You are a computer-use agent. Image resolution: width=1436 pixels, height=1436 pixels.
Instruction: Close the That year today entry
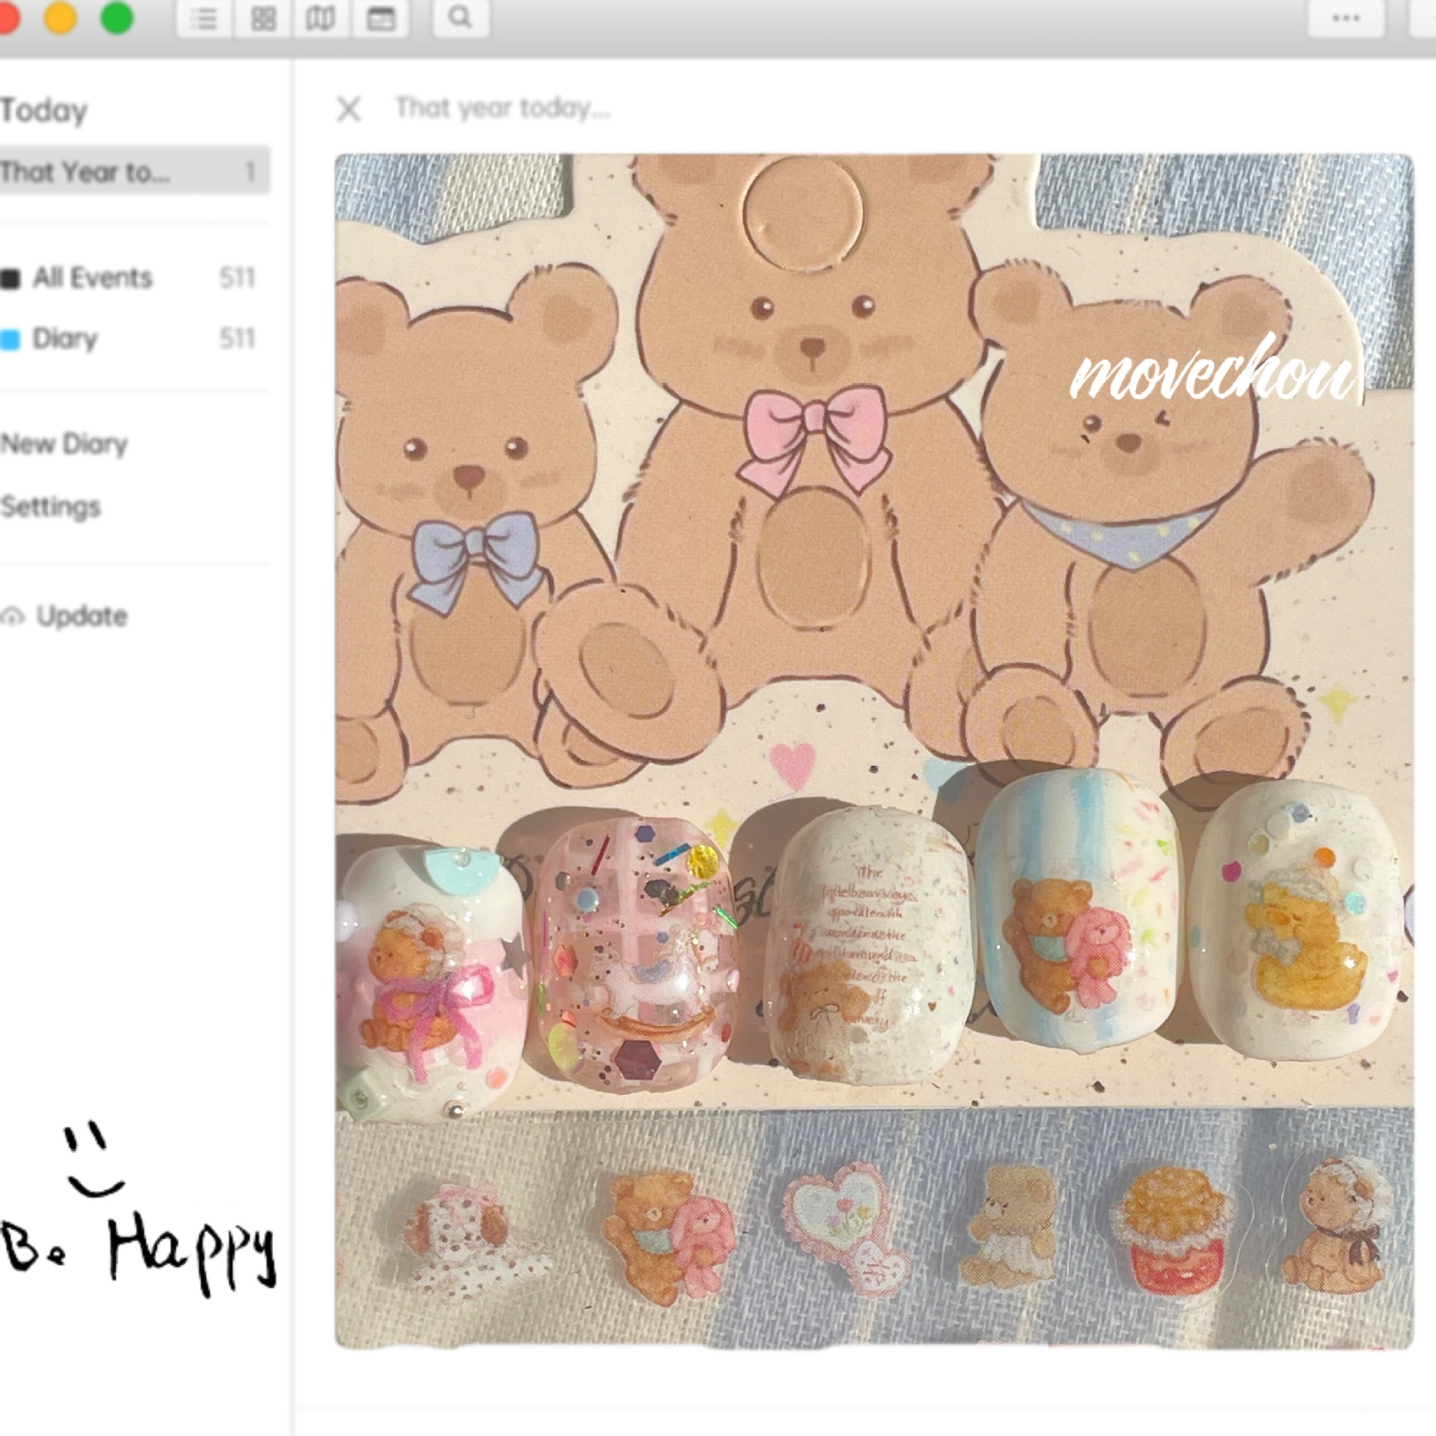pos(349,109)
